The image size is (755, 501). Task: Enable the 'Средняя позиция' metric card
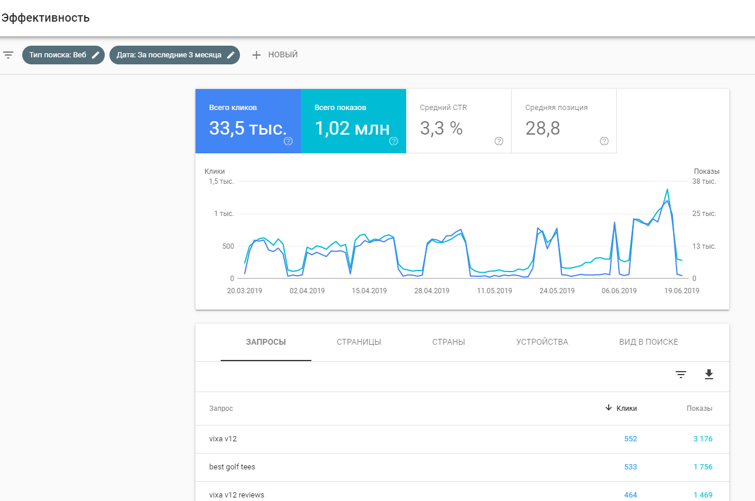pos(564,121)
